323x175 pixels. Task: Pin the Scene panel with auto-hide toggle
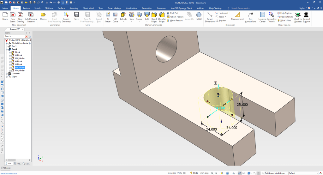[x=30, y=33]
